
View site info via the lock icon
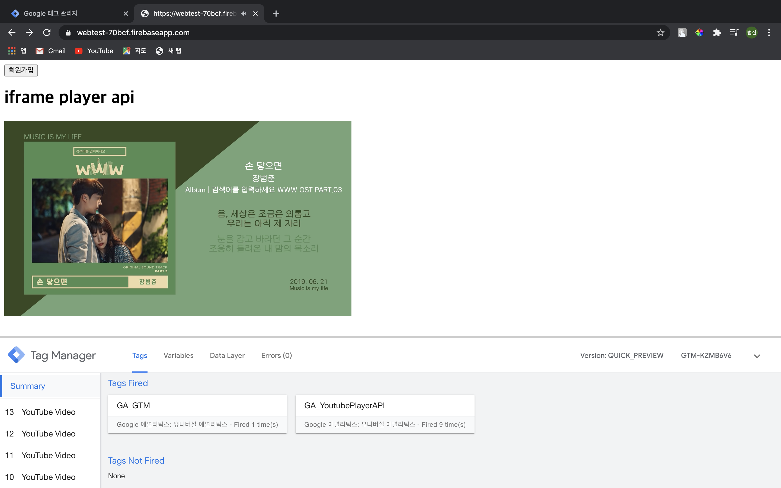pos(68,33)
